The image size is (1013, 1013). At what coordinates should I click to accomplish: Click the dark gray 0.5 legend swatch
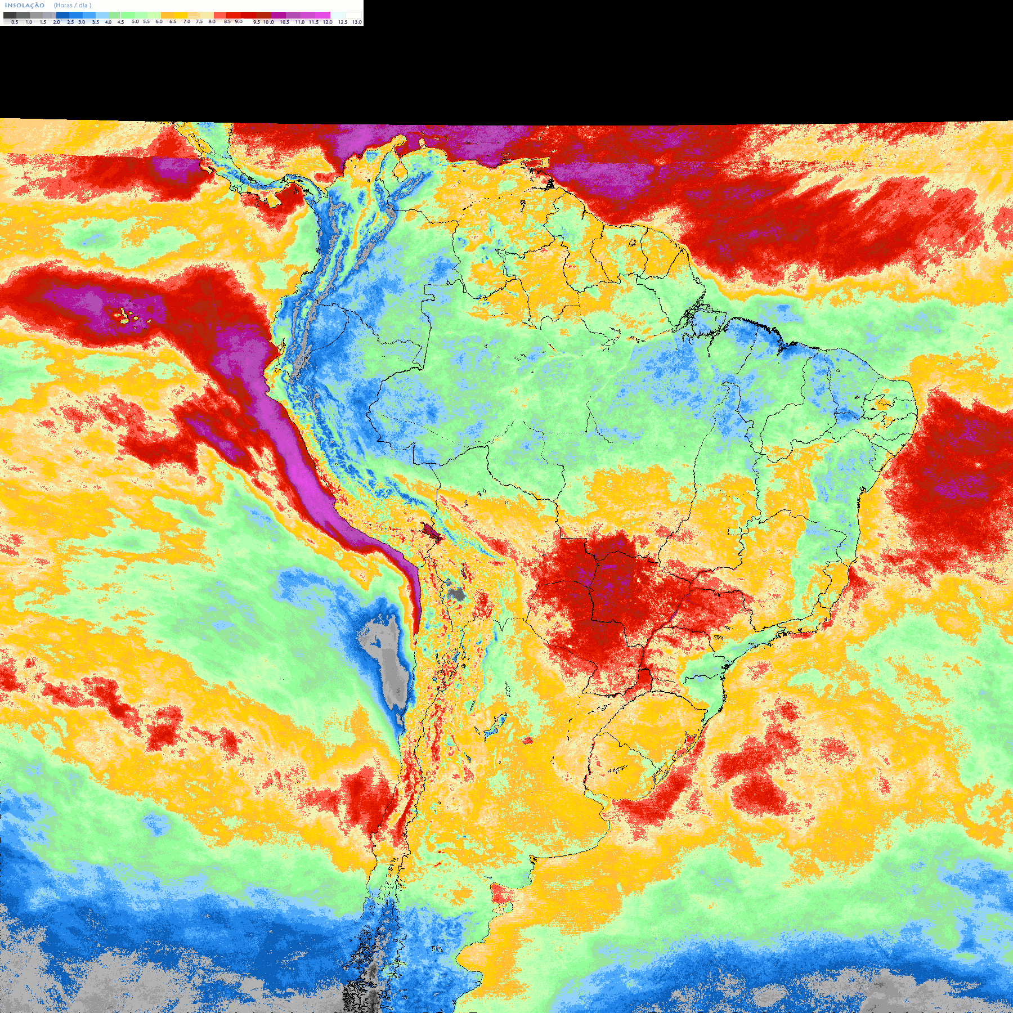tap(10, 15)
